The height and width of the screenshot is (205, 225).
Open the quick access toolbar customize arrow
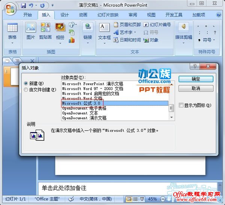pos(52,6)
